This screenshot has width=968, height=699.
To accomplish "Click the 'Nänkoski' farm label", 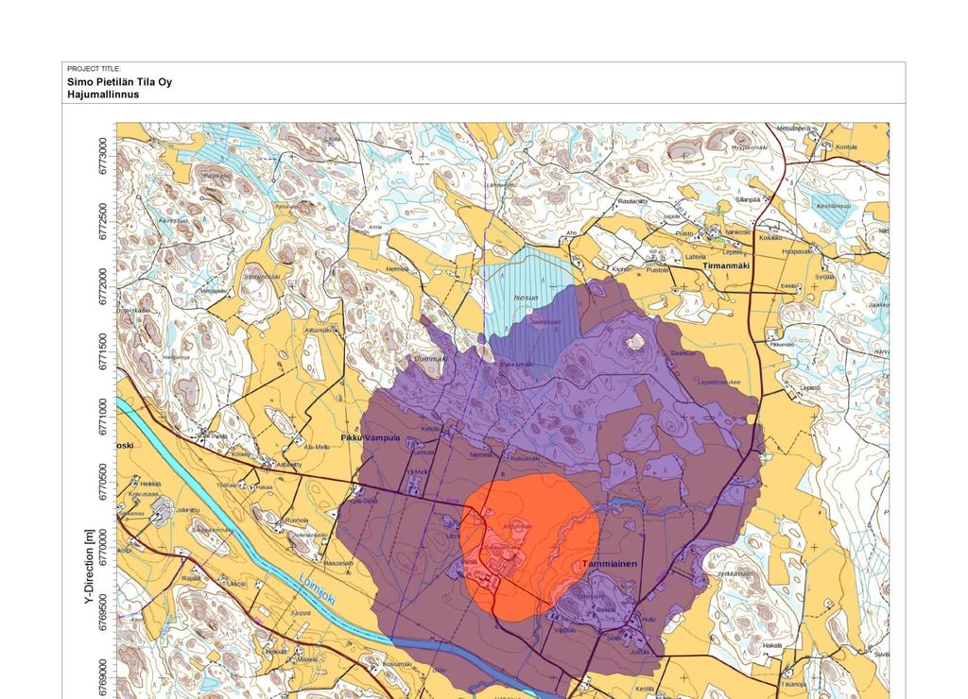I will pos(738,232).
